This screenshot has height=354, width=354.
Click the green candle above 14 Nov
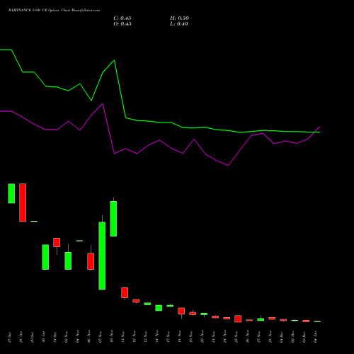point(159,308)
